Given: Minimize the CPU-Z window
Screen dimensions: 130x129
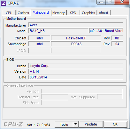Looking at the screenshot, I should coord(101,2).
